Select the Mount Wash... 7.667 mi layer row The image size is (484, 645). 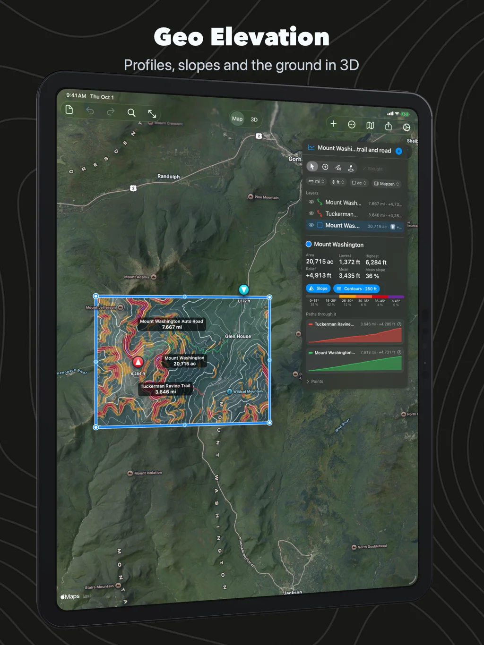click(x=355, y=203)
